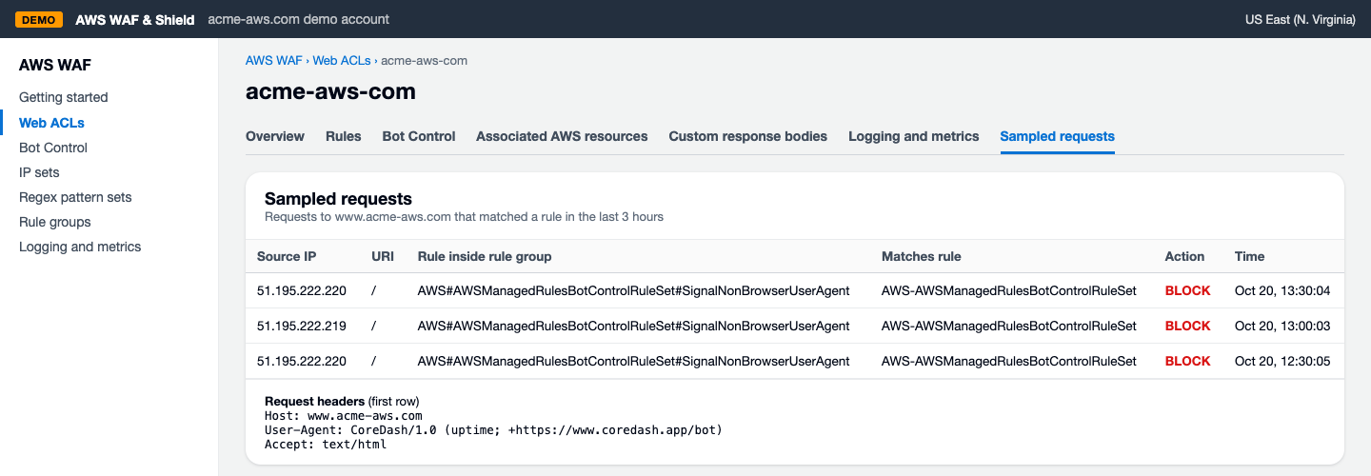Click the Web ACLs breadcrumb link
This screenshot has height=476, width=1371.
click(342, 60)
